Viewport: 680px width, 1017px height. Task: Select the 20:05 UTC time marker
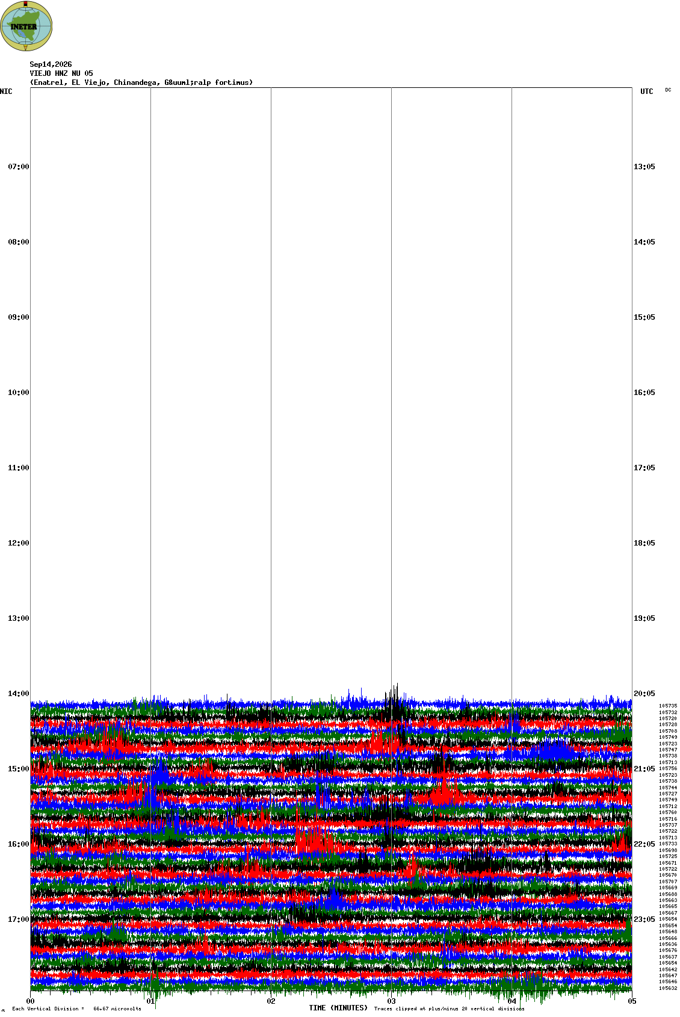pyautogui.click(x=644, y=694)
